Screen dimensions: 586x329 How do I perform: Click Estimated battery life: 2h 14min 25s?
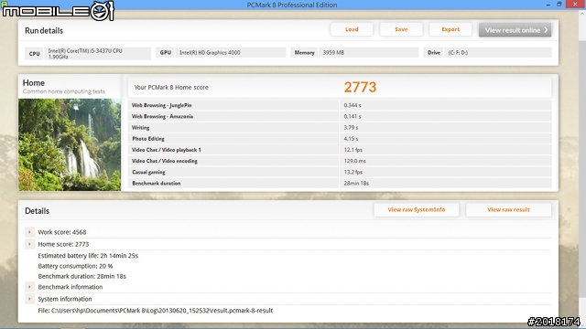(x=88, y=256)
